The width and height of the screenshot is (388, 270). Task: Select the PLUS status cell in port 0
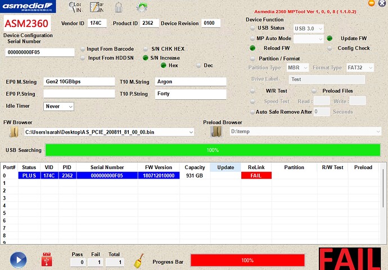(29, 175)
